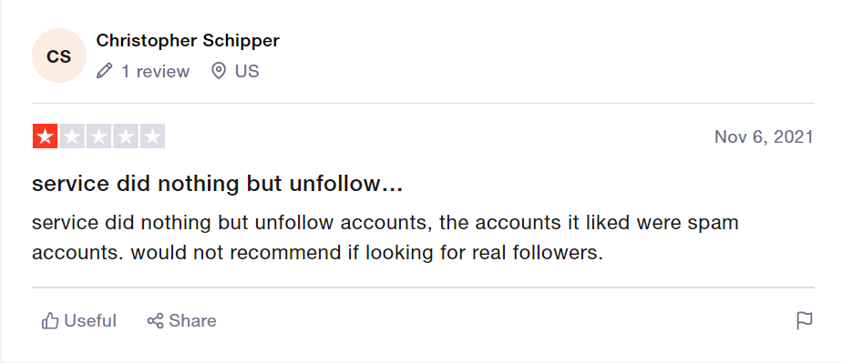The width and height of the screenshot is (842, 363).
Task: Click the review body text paragraph
Action: click(385, 237)
